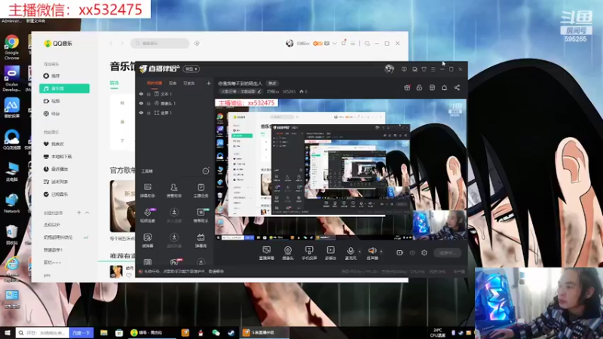The image size is (603, 339).
Task: Add a new scene with plus icon
Action: (x=209, y=83)
